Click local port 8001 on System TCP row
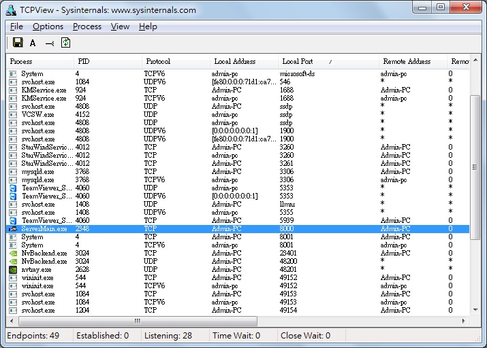 click(x=286, y=237)
